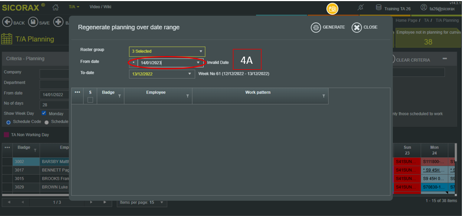Open the To-date dropdown 13/12/2022

(x=162, y=74)
